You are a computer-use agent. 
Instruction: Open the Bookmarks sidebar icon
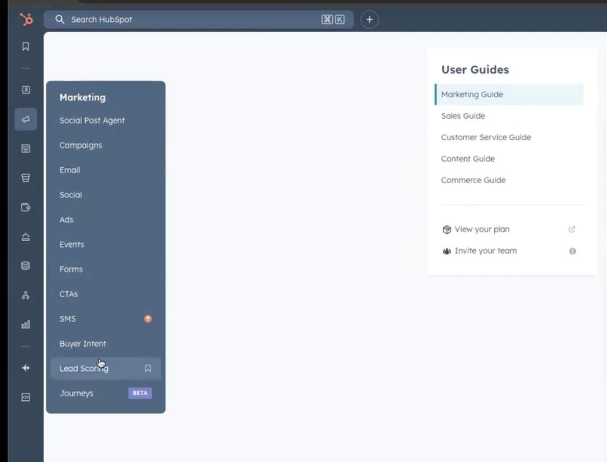tap(26, 46)
